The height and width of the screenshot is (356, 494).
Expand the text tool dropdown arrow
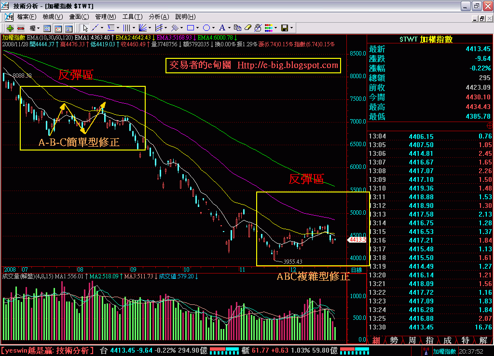point(229,28)
